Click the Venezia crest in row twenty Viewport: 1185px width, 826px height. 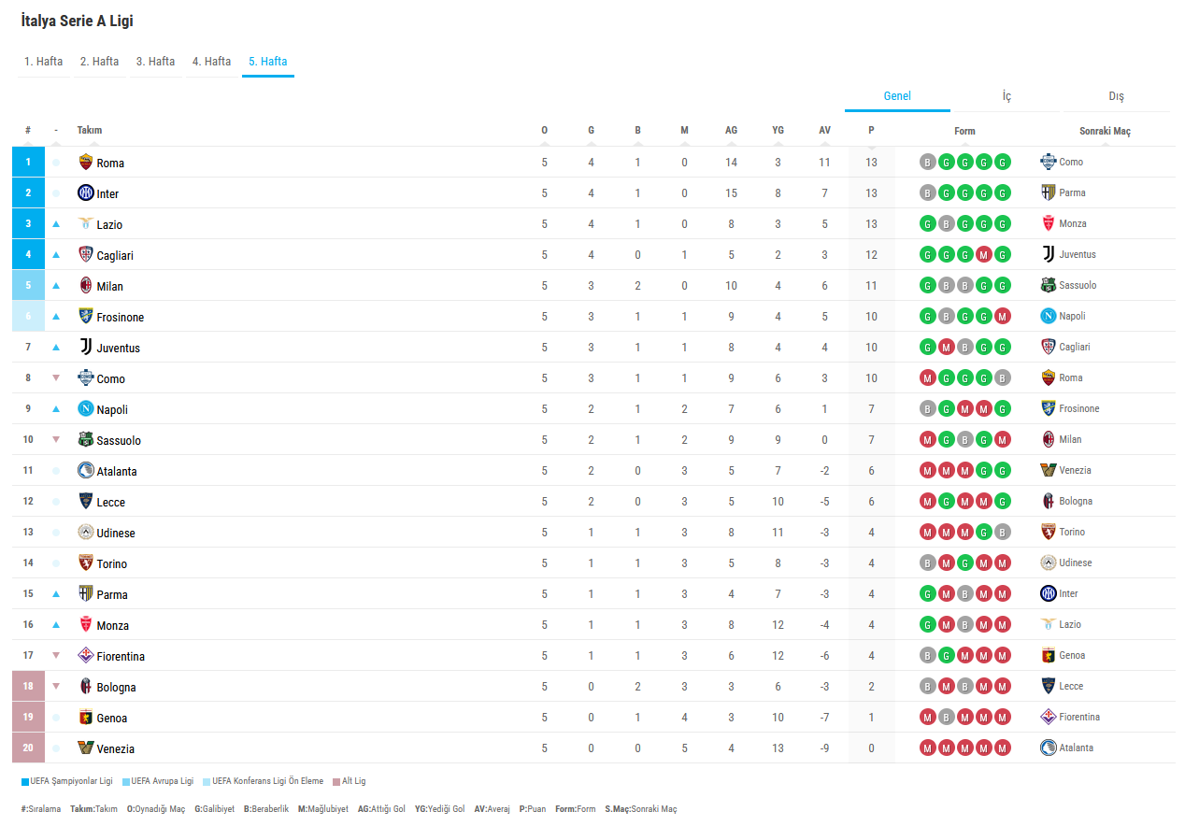click(x=86, y=748)
